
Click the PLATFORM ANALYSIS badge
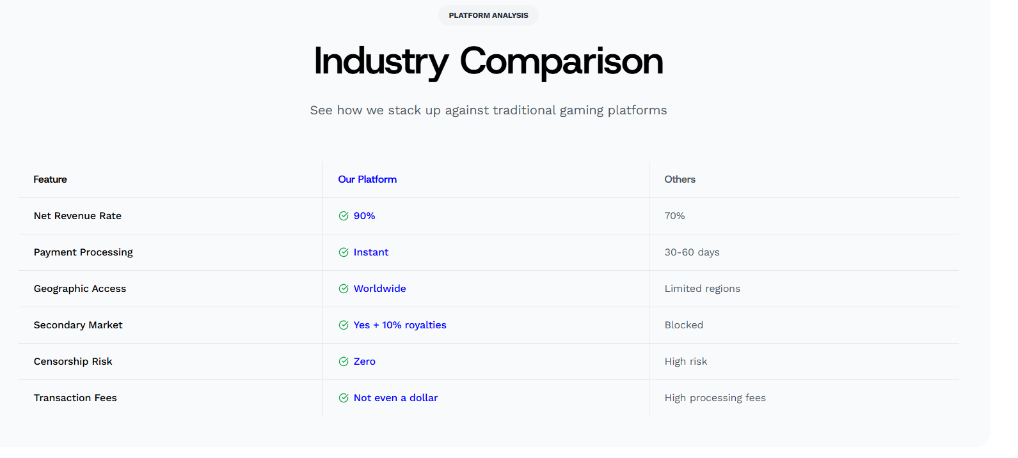pos(488,15)
